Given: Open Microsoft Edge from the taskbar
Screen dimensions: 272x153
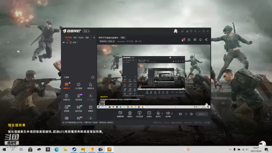Looking at the screenshot, I should 56,149.
